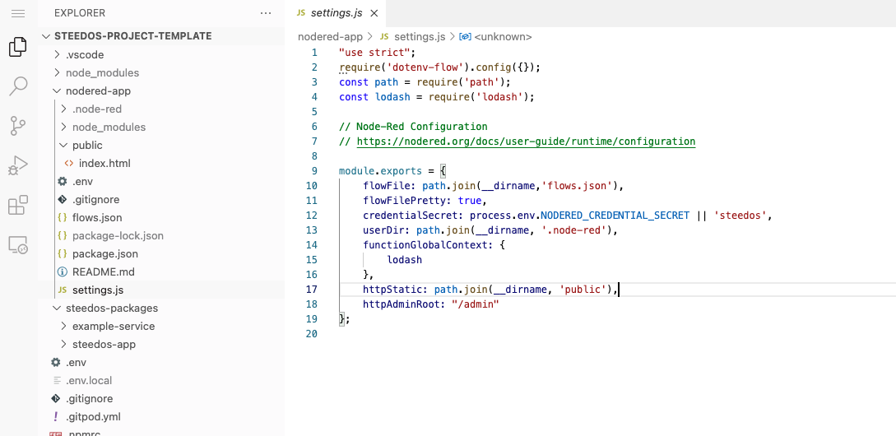Open index.html in the public folder
This screenshot has width=896, height=436.
pyautogui.click(x=104, y=163)
